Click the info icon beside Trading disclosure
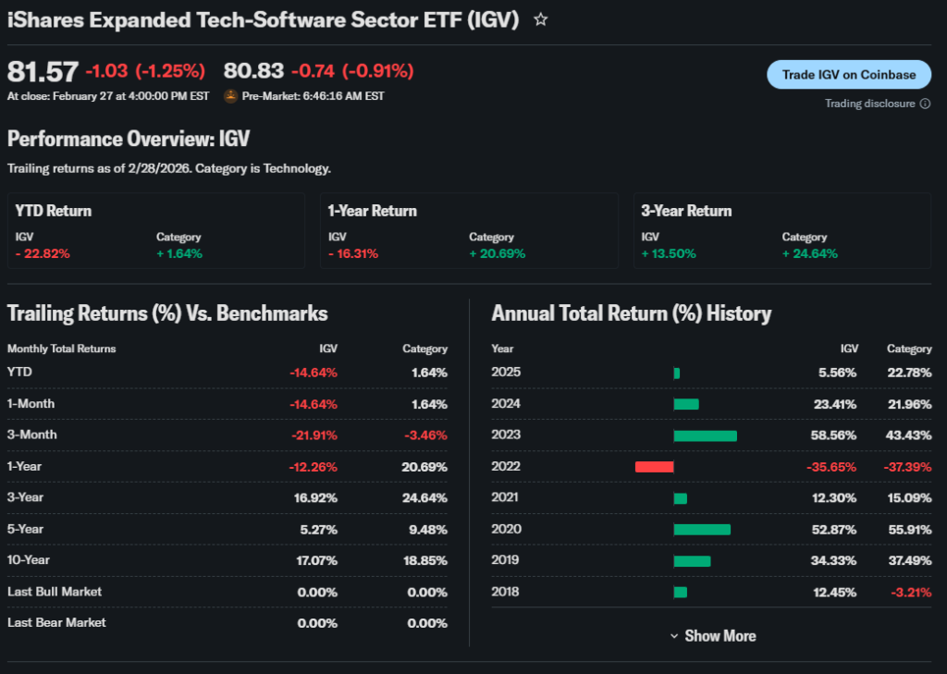This screenshot has width=947, height=674. pyautogui.click(x=924, y=104)
